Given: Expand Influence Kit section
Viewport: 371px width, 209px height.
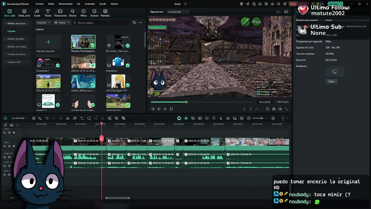Looking at the screenshot, I should click(x=5, y=62).
